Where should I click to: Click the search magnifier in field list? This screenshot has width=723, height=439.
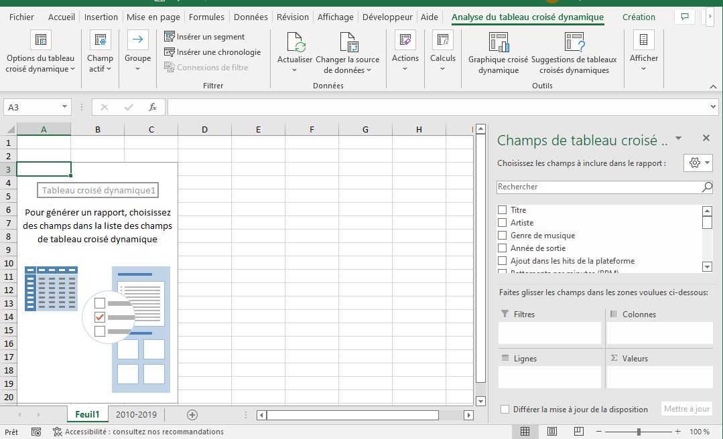point(707,187)
